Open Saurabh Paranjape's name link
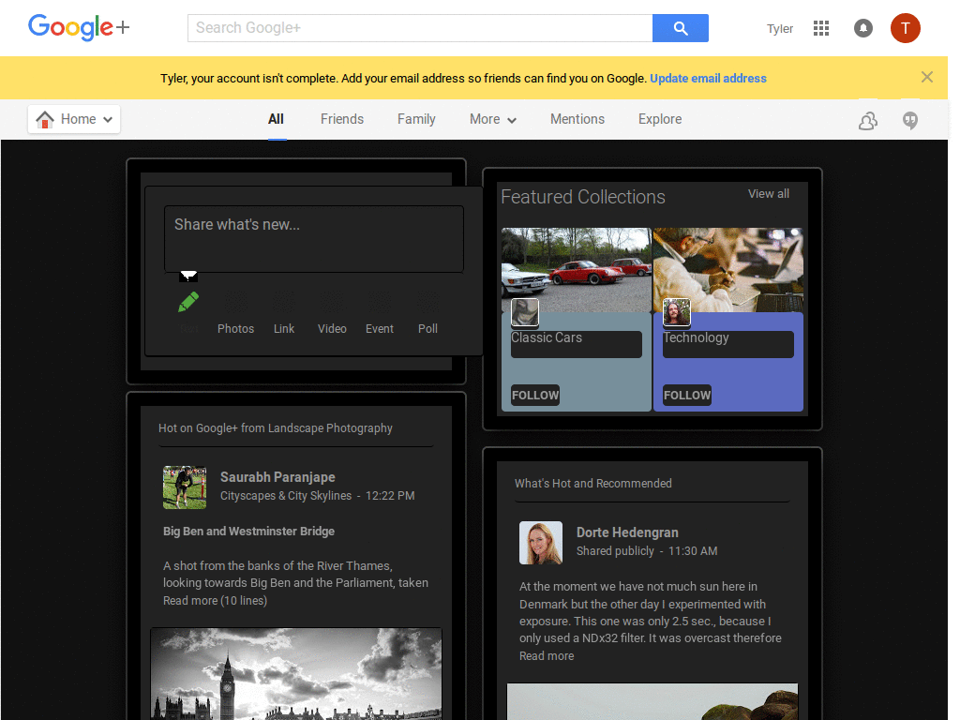960x720 pixels. tap(277, 477)
